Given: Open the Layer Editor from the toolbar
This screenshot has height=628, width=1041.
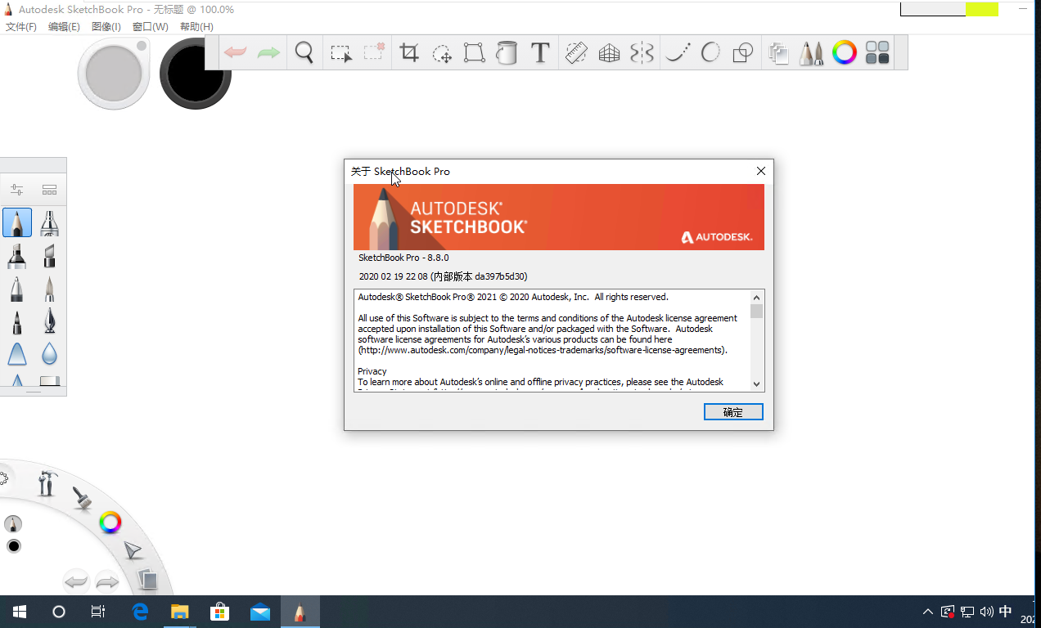Looking at the screenshot, I should (778, 53).
